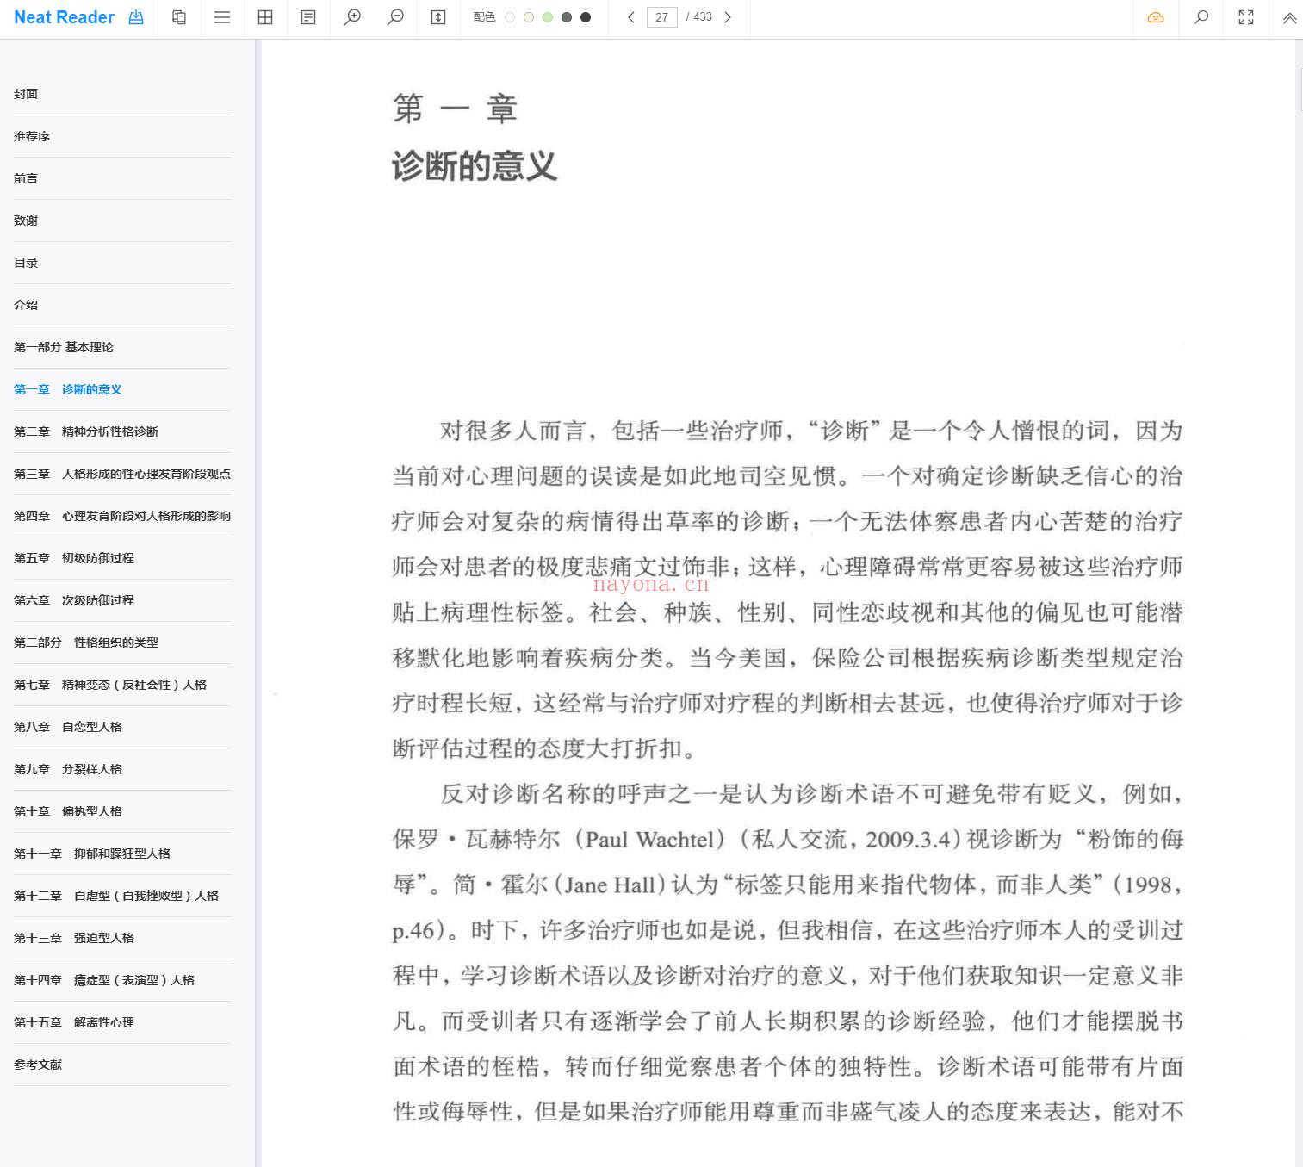Toggle the table of contents list icon
The width and height of the screenshot is (1303, 1167).
222,17
